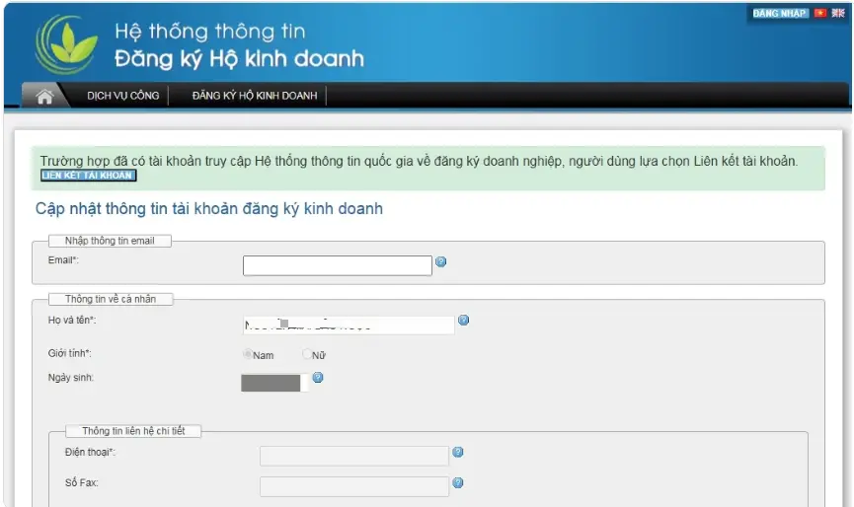Click the 'Đăng ký Hộ kinh doanh' header title
Image resolution: width=854 pixels, height=507 pixels.
(x=239, y=59)
